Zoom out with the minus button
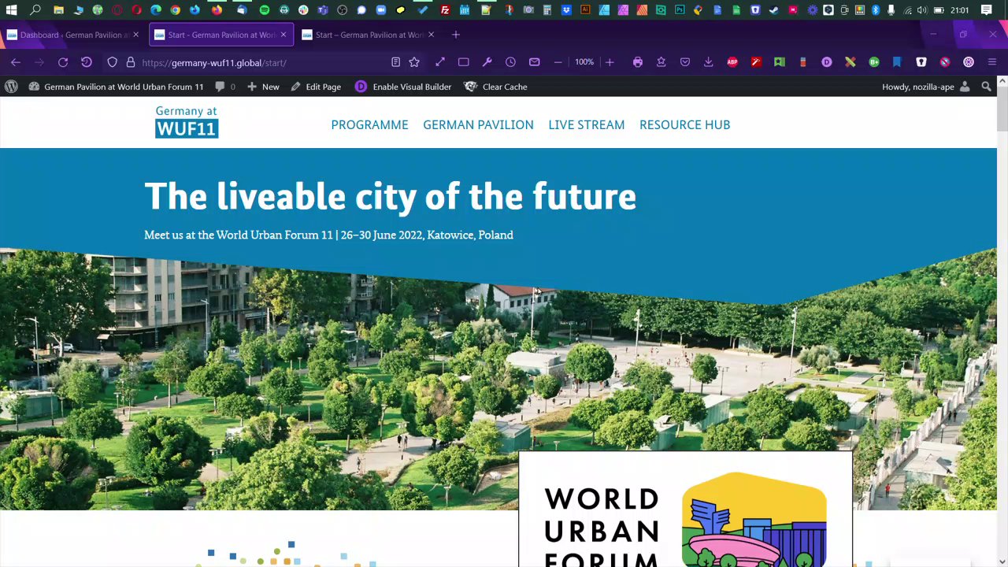 [x=558, y=62]
